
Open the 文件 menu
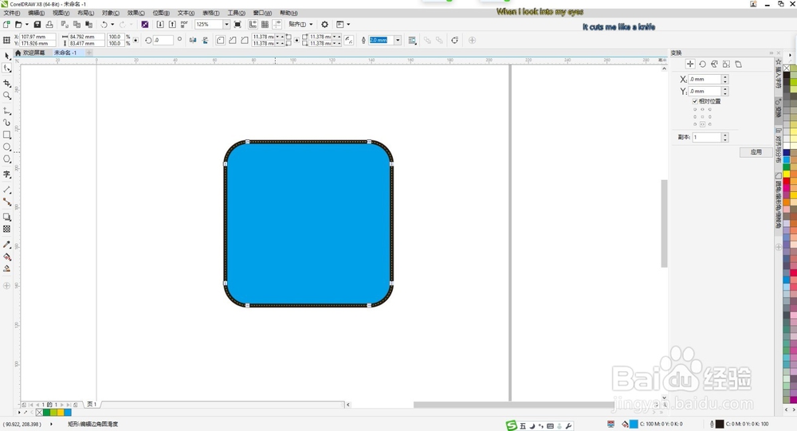[12, 13]
